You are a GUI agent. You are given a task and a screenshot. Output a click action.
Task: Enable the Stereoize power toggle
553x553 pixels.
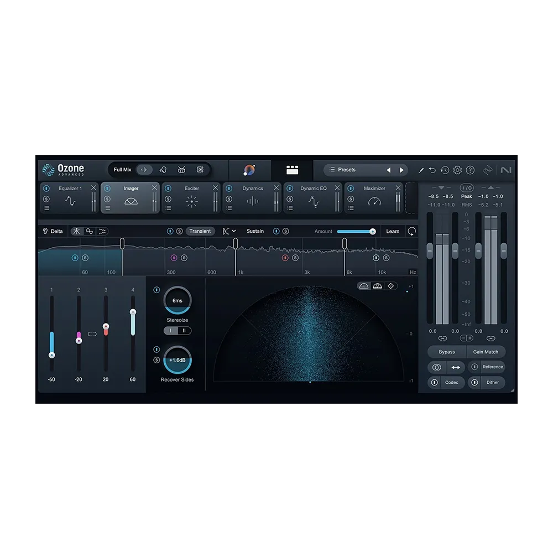(156, 290)
